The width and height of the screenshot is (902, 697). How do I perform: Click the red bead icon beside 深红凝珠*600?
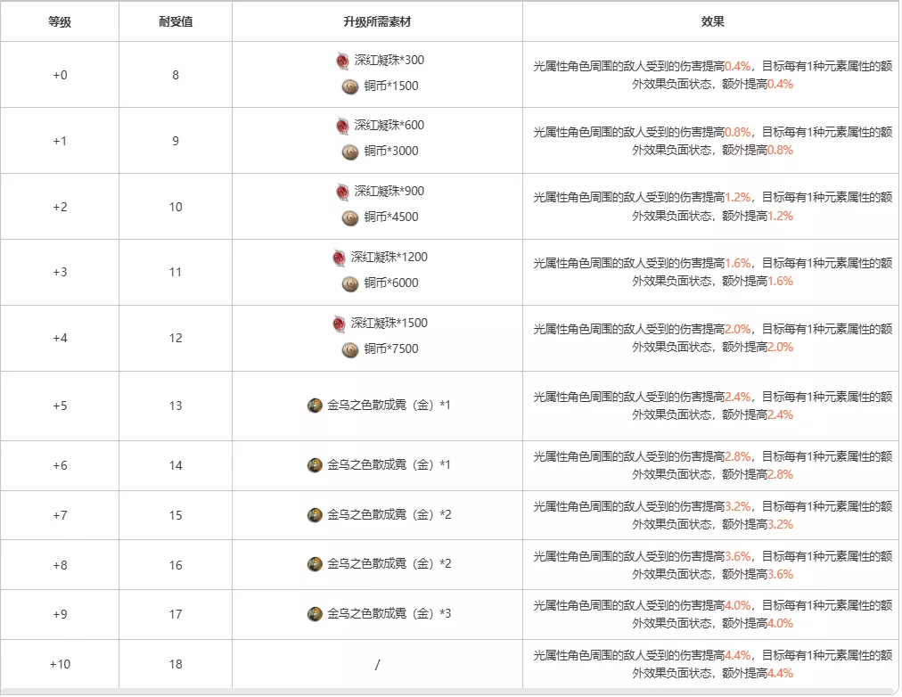coord(343,126)
